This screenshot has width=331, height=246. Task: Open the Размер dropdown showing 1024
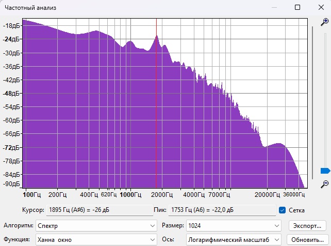tap(234, 226)
